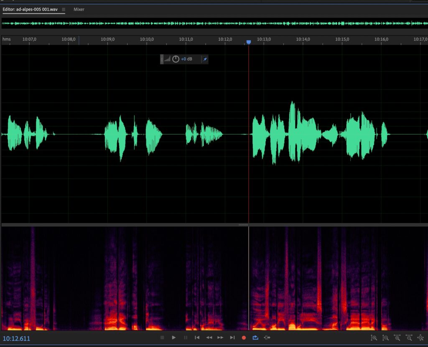The height and width of the screenshot is (347, 428).
Task: Click the volume knob on the HUD
Action: (176, 59)
